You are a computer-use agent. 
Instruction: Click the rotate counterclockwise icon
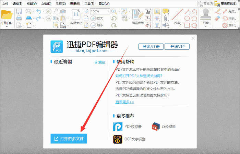pyautogui.click(x=114, y=19)
